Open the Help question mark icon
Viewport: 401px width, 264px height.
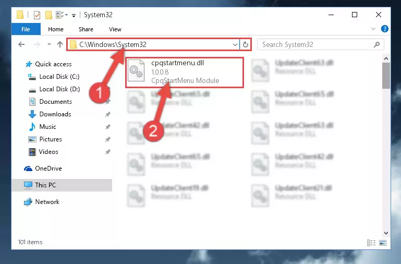coord(384,29)
